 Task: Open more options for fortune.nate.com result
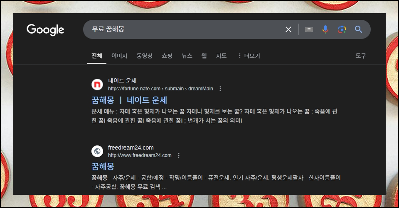[220, 89]
